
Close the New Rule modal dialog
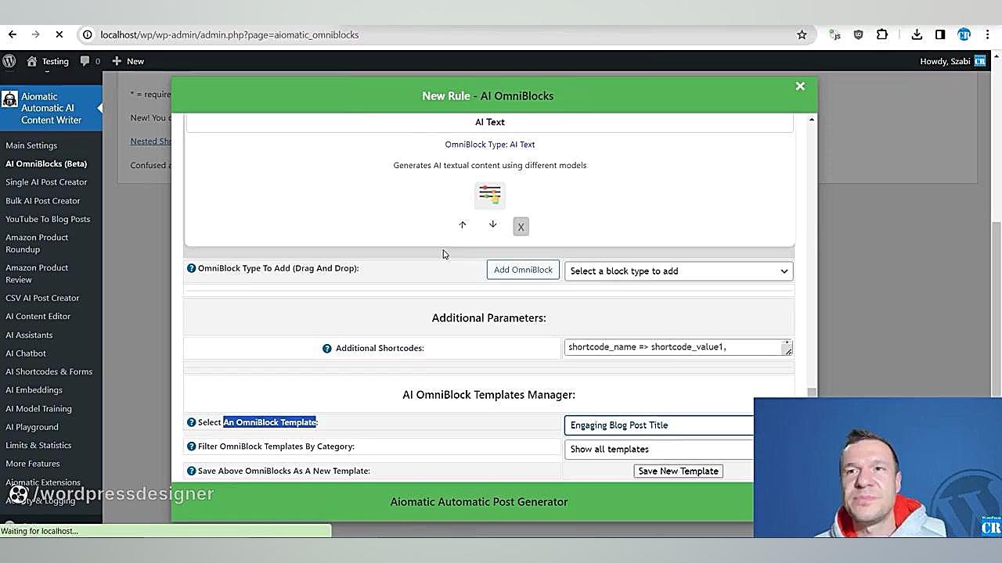tap(800, 86)
